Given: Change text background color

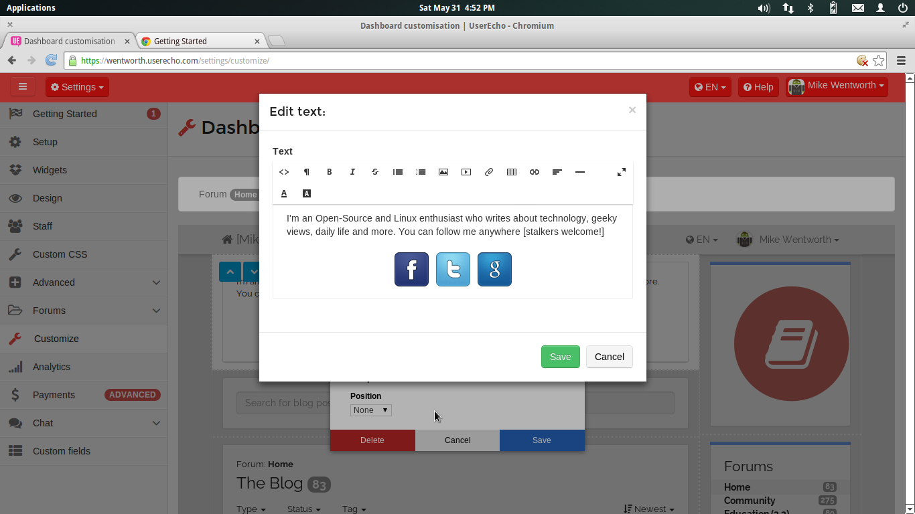Looking at the screenshot, I should 307,193.
